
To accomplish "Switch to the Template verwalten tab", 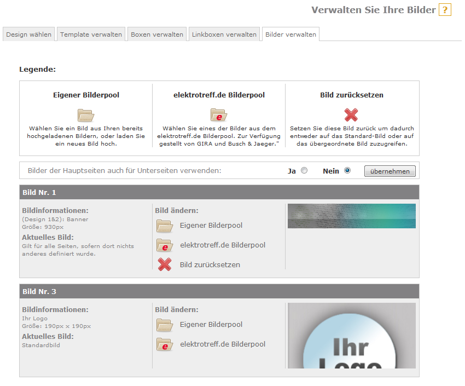I will [91, 34].
